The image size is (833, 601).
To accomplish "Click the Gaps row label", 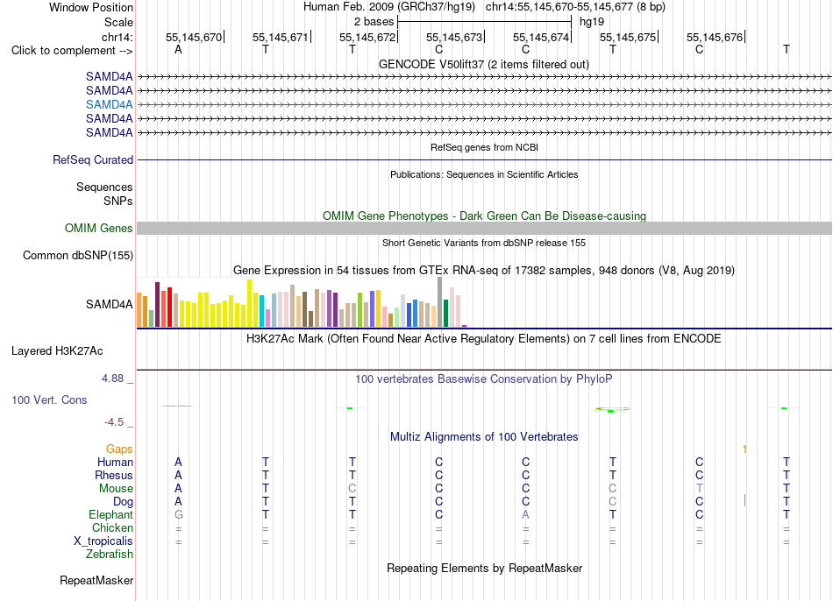I will pyautogui.click(x=119, y=449).
